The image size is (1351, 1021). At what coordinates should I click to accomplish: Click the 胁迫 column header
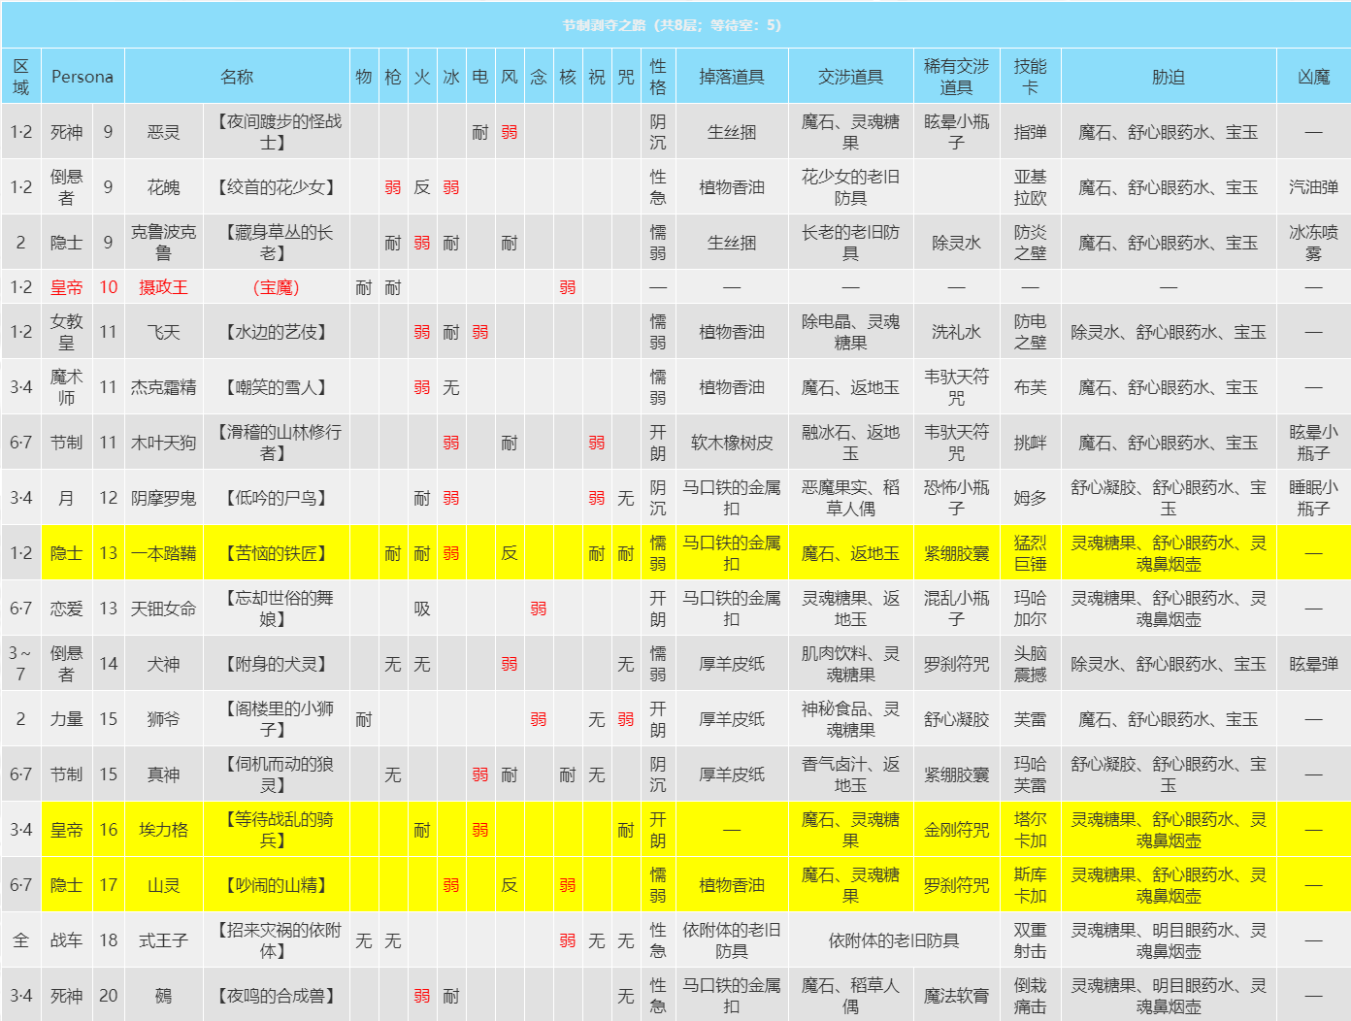[1169, 77]
